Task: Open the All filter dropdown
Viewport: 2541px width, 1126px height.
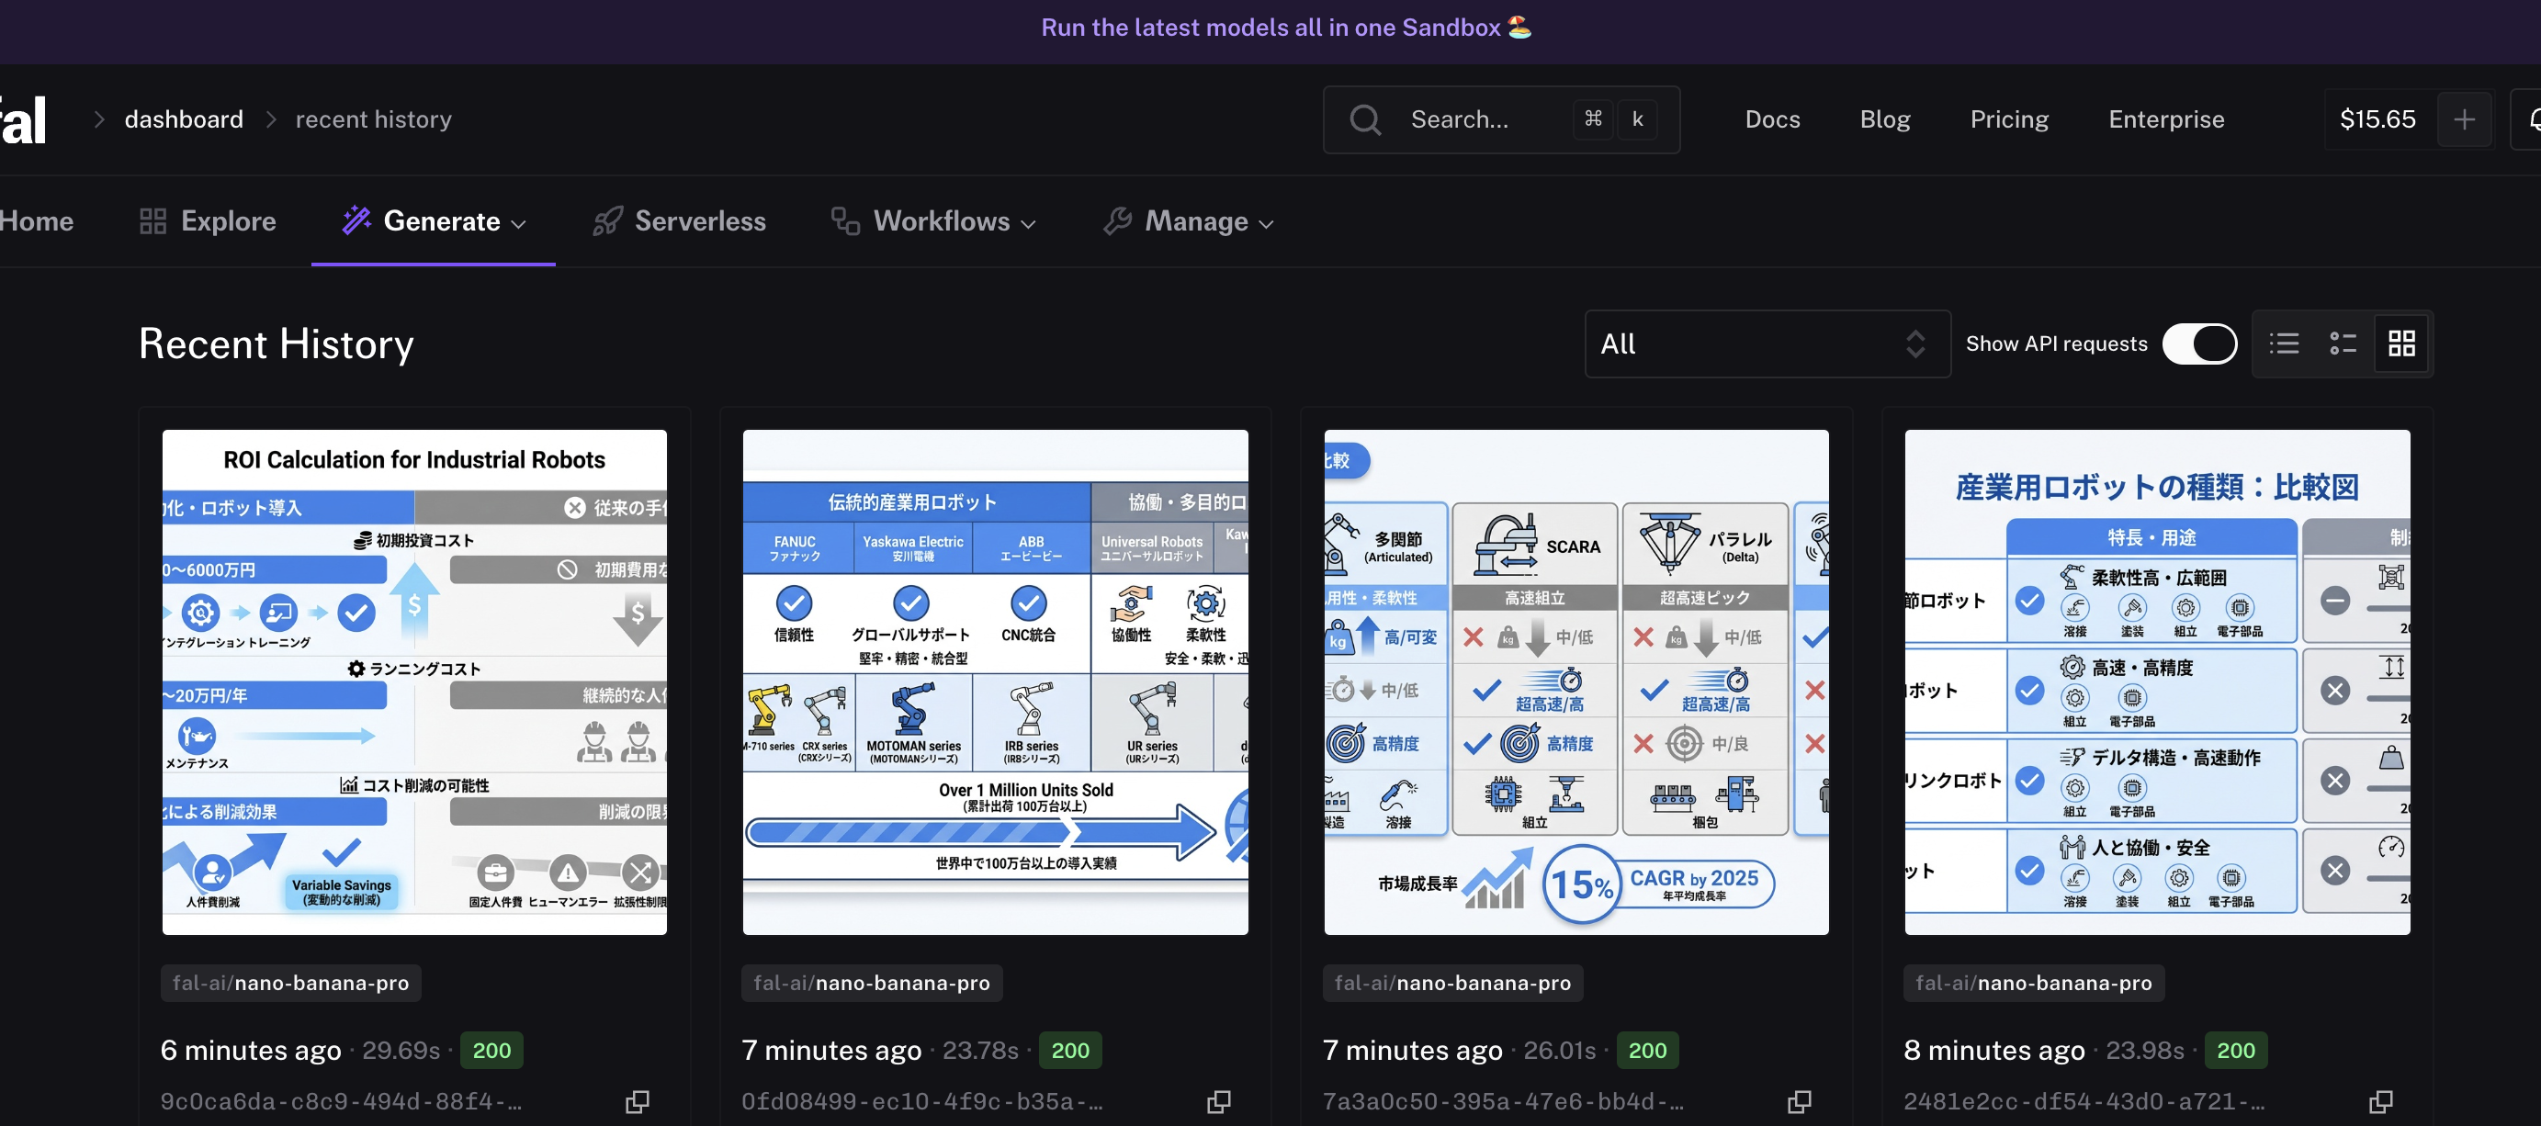Action: point(1766,343)
